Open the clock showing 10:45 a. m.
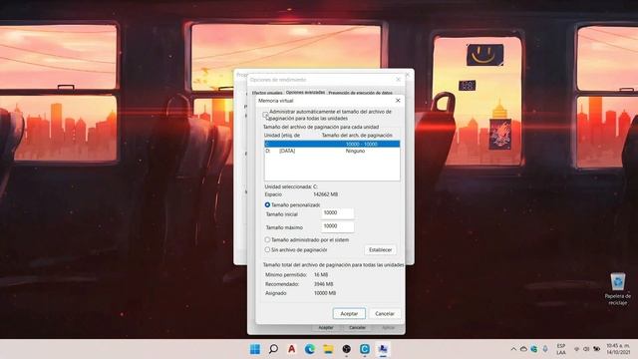Screen dimensions: 638x359 (618, 349)
